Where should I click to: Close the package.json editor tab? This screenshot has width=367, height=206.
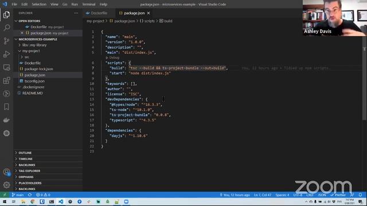tap(149, 13)
